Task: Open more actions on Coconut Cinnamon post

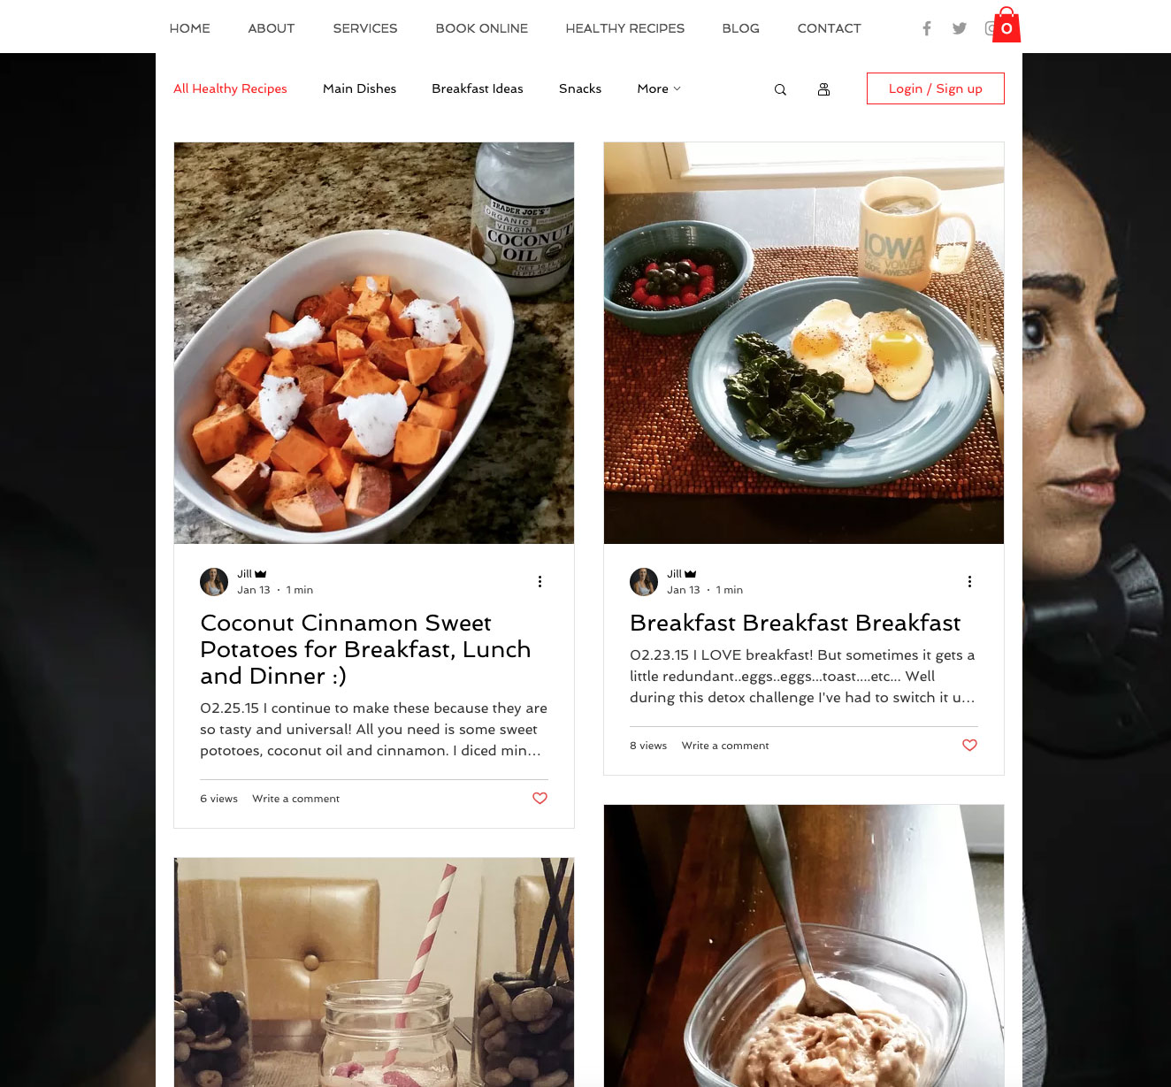Action: pos(540,581)
